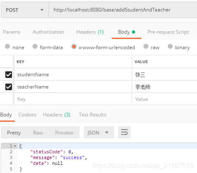Open the response Cookies tab
The height and width of the screenshot is (173, 197).
point(27,115)
